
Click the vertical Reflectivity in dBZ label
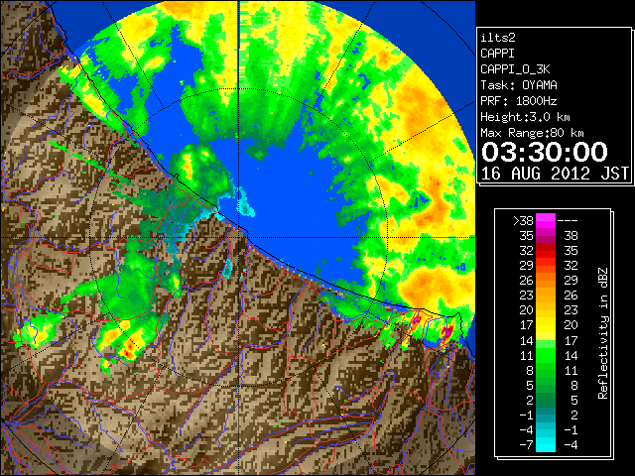coord(602,333)
